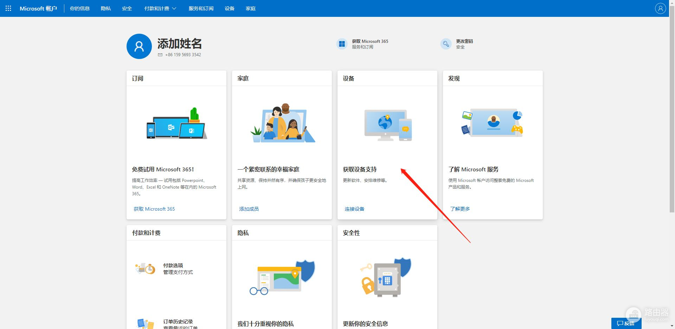Screen dimensions: 675x329
Task: Click the 更改密码 shortcut text
Action: [x=464, y=41]
